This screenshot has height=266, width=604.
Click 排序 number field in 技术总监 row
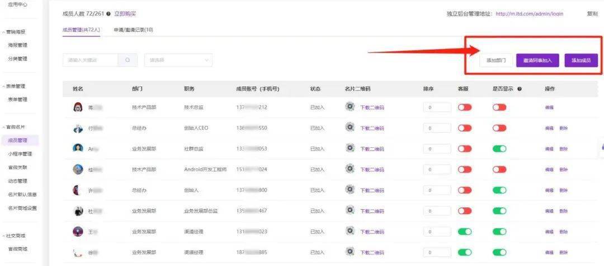tap(437, 108)
